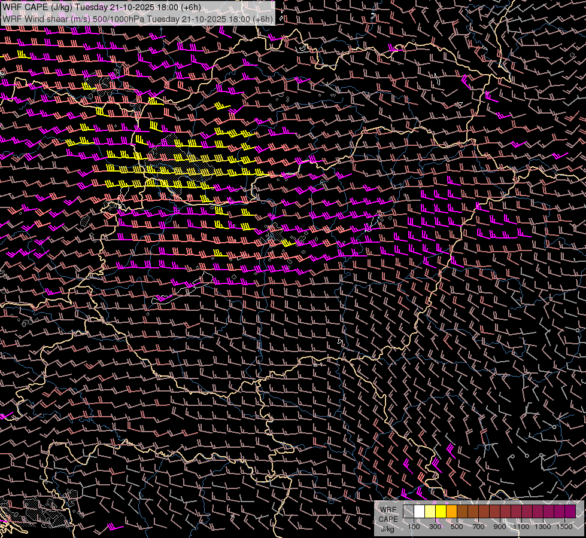Click the 1300 legend tick label
The height and width of the screenshot is (538, 586).
[x=543, y=527]
